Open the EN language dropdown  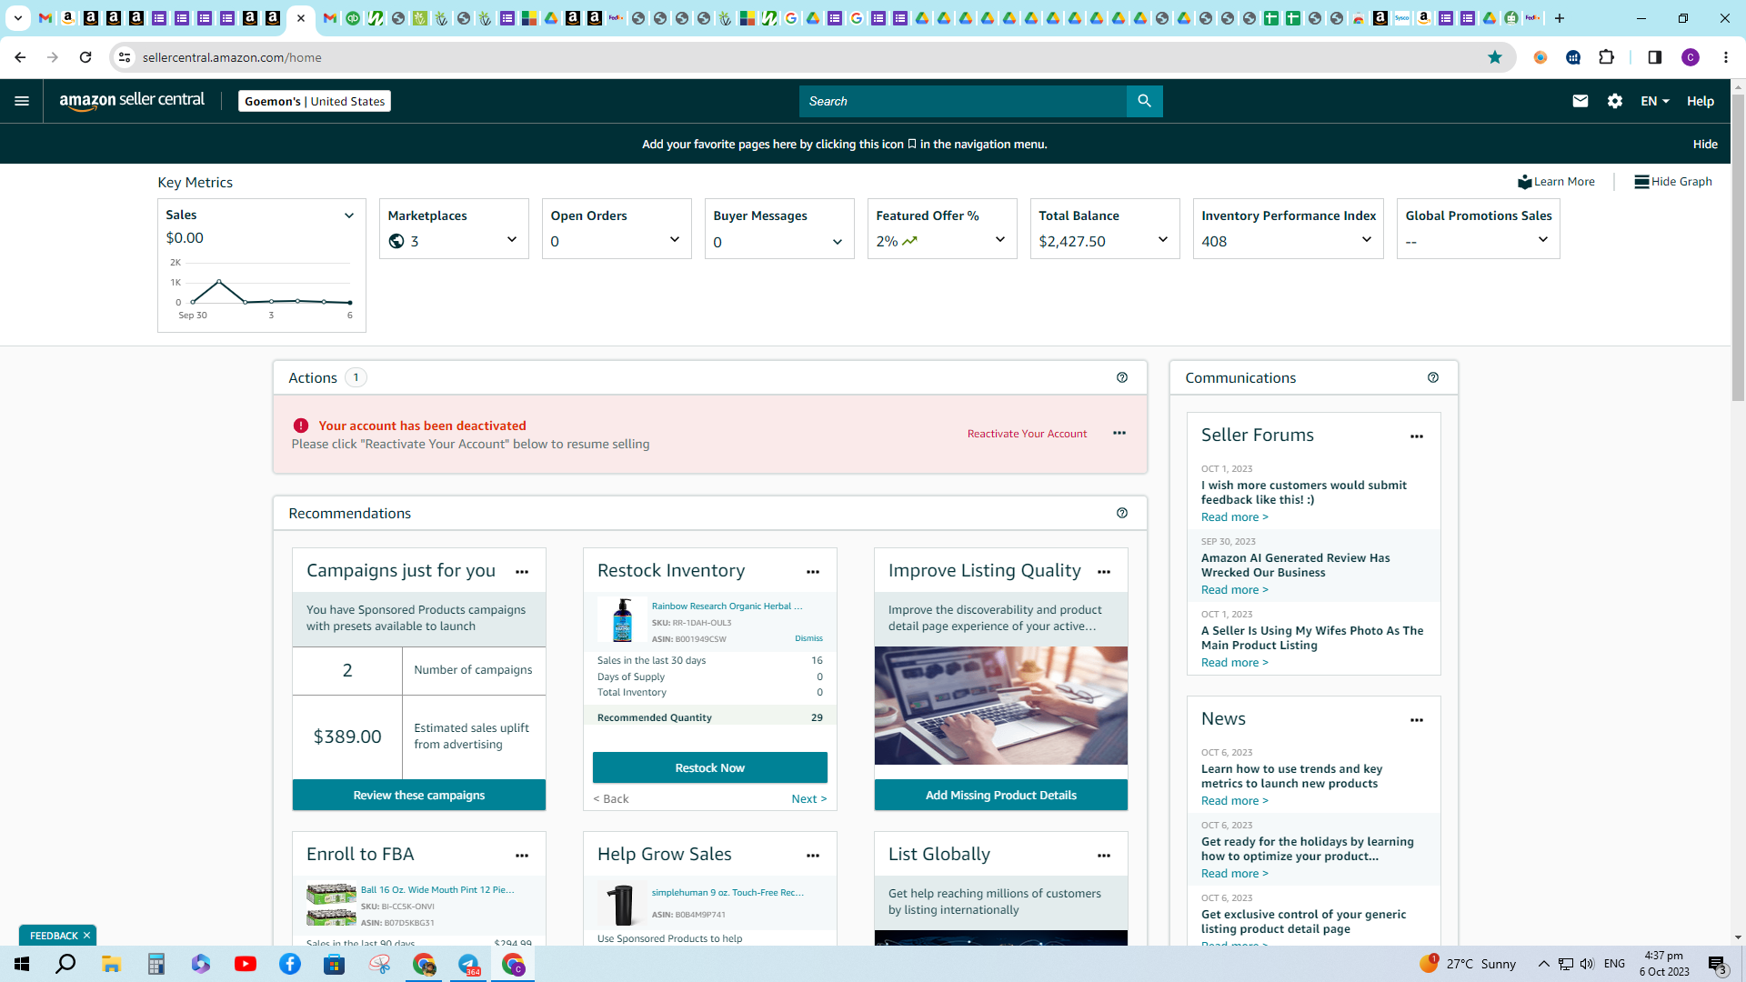[1655, 101]
